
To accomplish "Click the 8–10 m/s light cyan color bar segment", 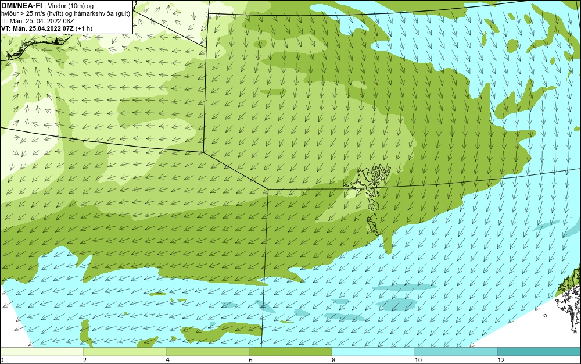I will (x=374, y=352).
